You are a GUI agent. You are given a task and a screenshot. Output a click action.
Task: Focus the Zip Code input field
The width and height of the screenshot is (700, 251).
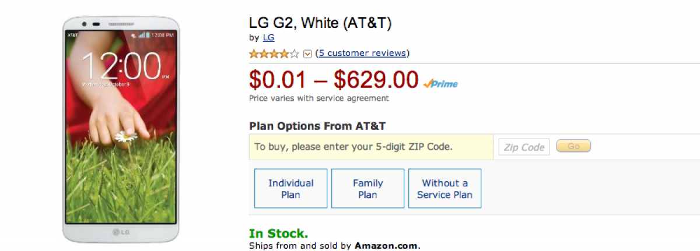point(524,147)
